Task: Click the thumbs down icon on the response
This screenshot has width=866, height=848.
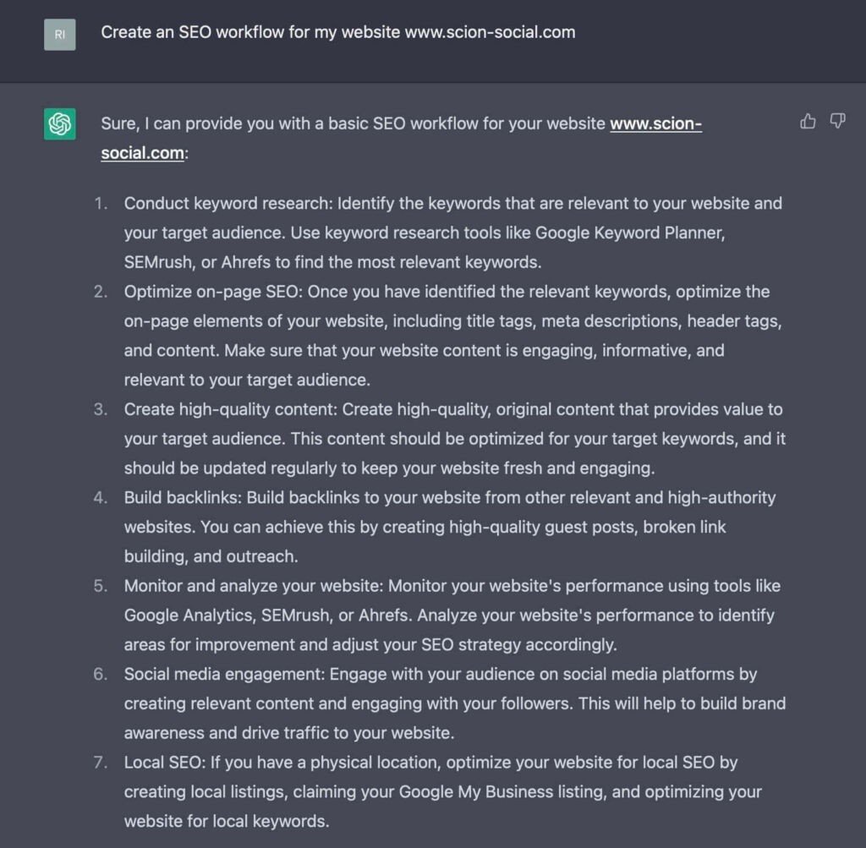Action: tap(837, 121)
